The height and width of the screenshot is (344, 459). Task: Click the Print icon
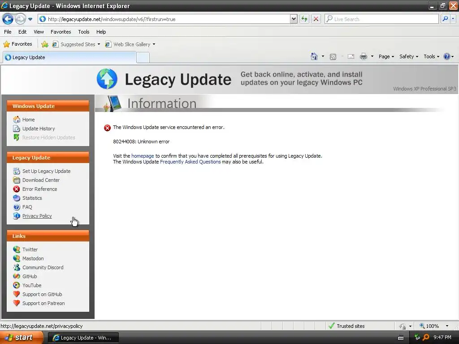pos(363,56)
